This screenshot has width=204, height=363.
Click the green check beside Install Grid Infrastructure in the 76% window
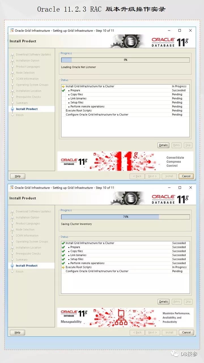click(x=63, y=243)
